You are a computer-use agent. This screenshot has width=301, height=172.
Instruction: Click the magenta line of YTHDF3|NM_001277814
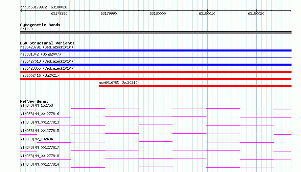(156, 167)
